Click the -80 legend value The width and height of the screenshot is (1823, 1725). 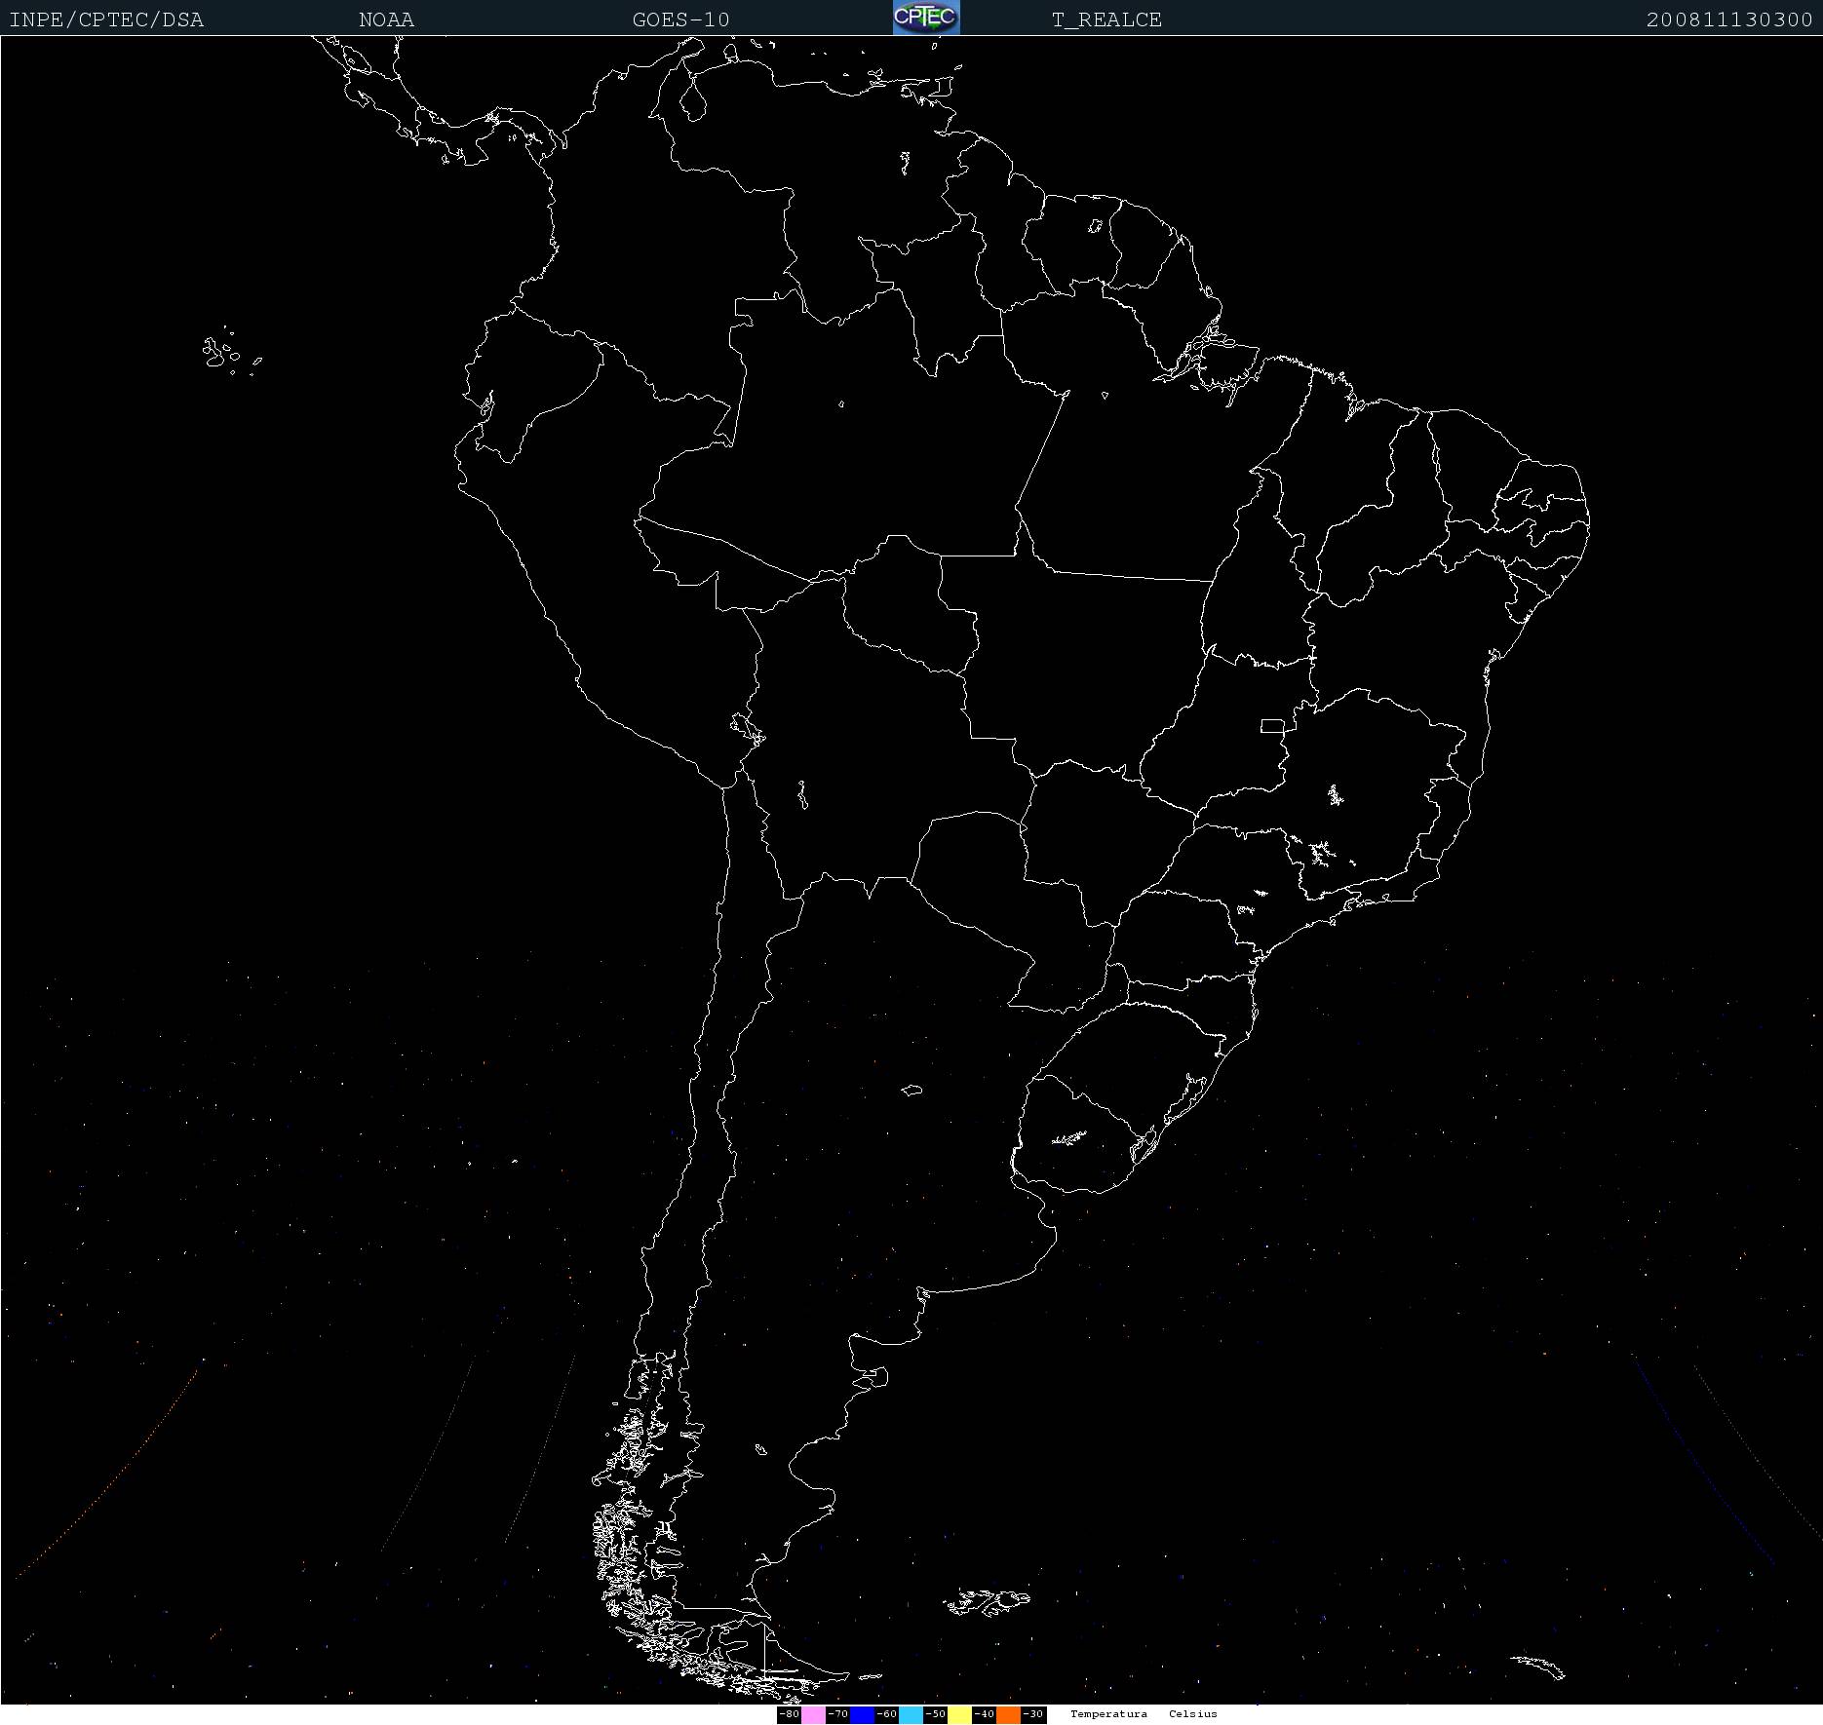790,1714
